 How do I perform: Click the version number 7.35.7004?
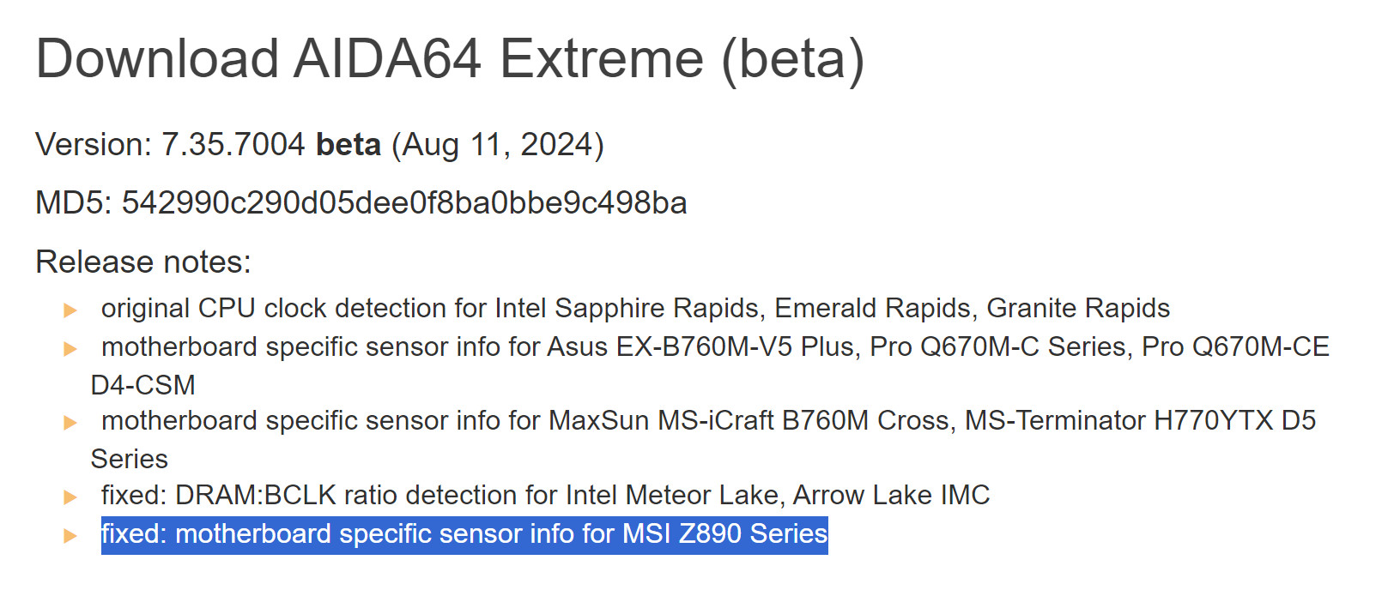233,145
